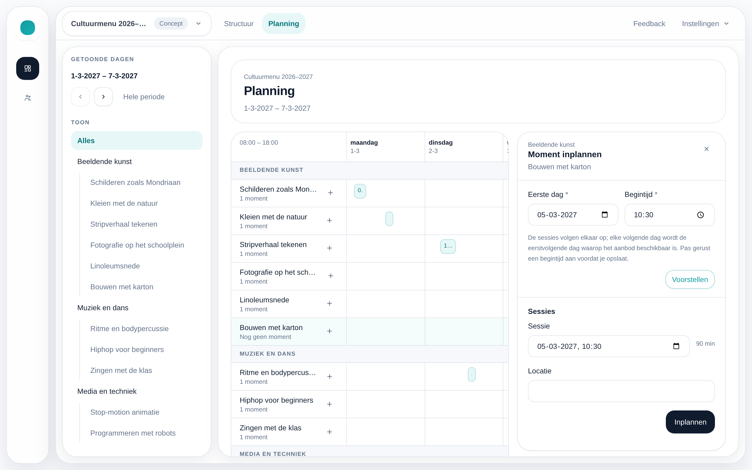Add moment for Schilderen zoals Mondriaan row
Image resolution: width=752 pixels, height=470 pixels.
[330, 193]
